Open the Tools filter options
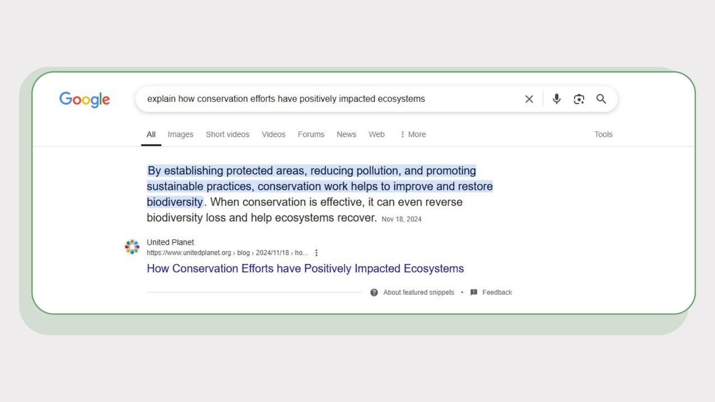The height and width of the screenshot is (402, 715). coord(603,134)
